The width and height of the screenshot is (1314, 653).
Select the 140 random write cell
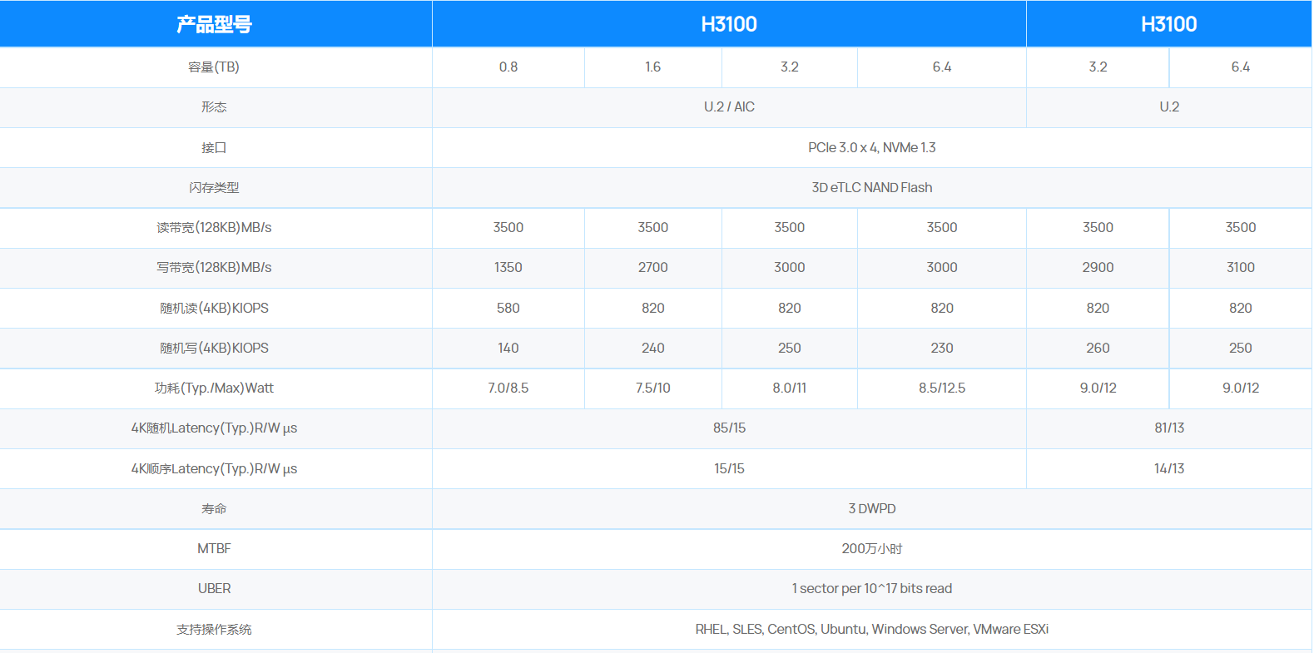pos(508,348)
